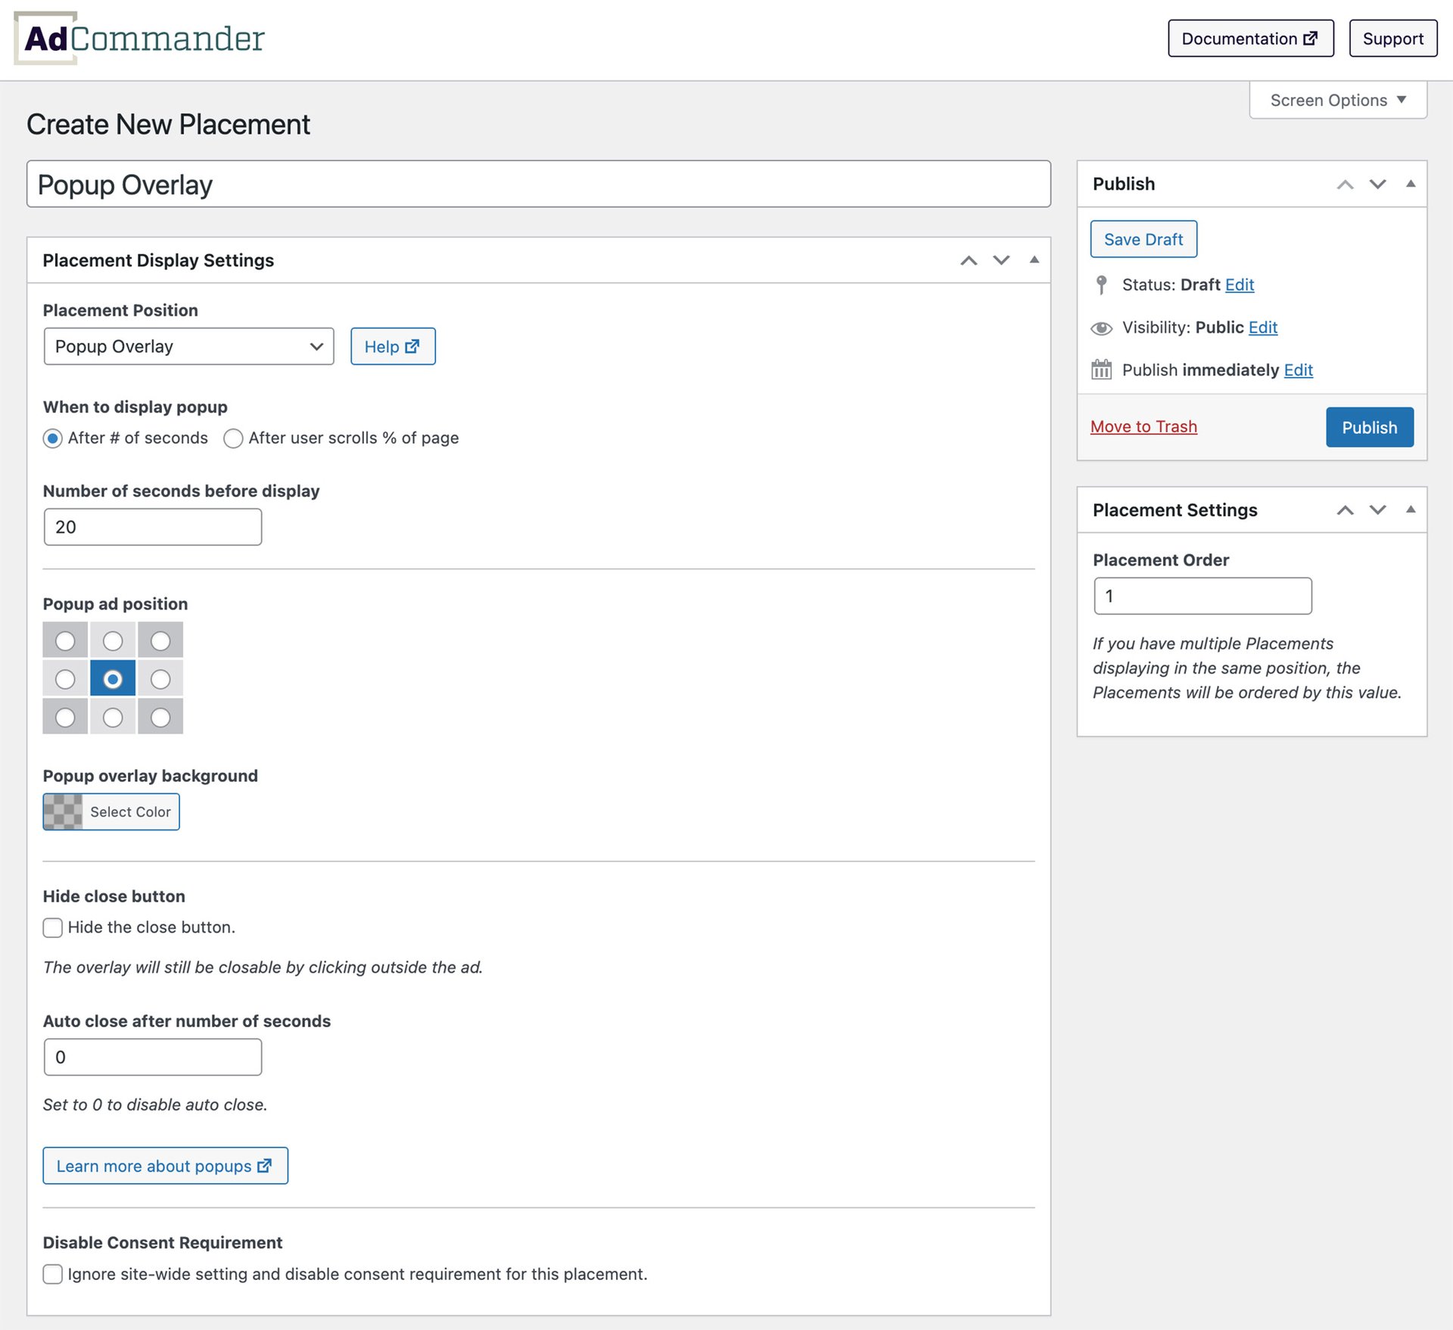Image resolution: width=1453 pixels, height=1330 pixels.
Task: Move the Publish panel up
Action: click(1345, 184)
